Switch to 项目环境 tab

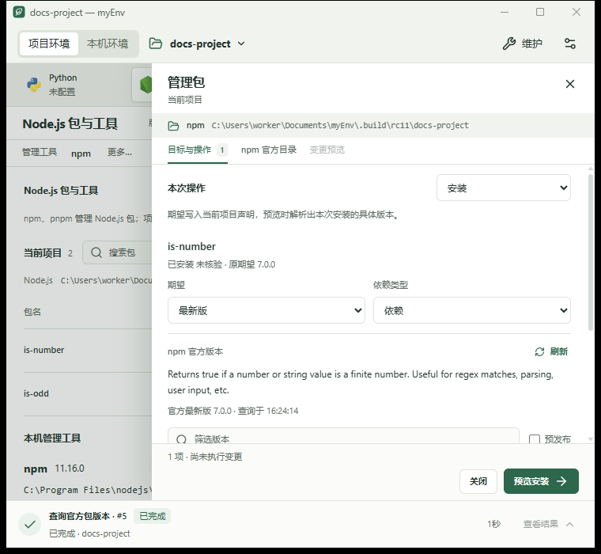[x=49, y=44]
